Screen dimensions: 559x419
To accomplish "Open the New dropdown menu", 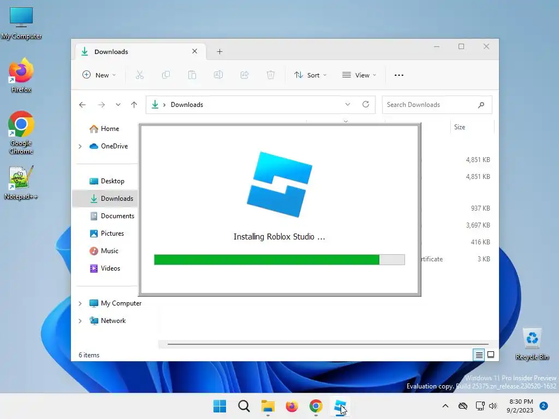I will [x=99, y=75].
